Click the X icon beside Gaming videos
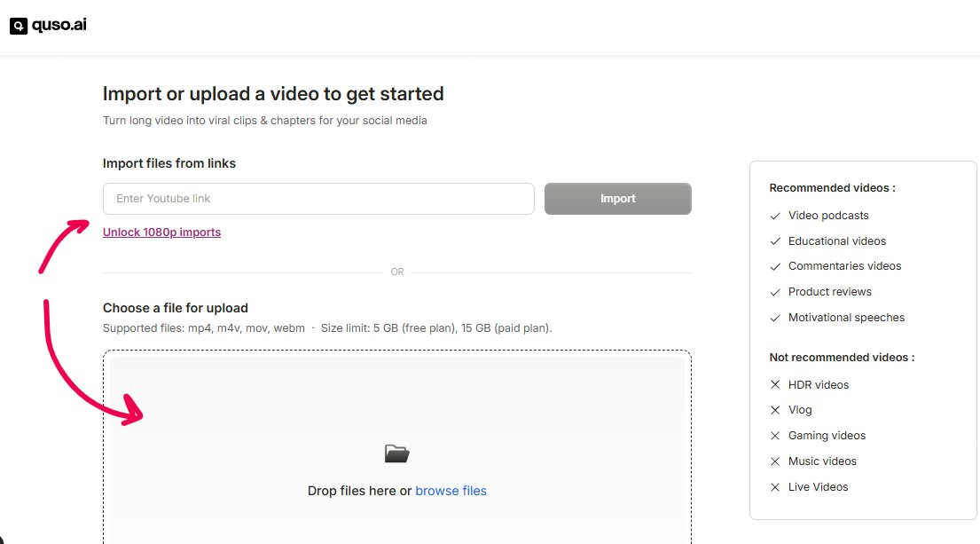Image resolution: width=980 pixels, height=544 pixels. (x=774, y=435)
